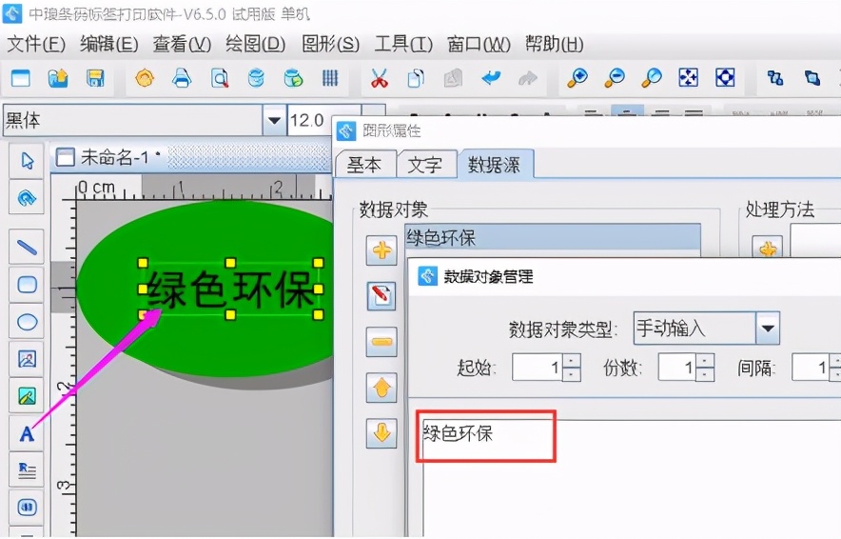Switch to the 数据源 tab
841x539 pixels.
pos(494,165)
